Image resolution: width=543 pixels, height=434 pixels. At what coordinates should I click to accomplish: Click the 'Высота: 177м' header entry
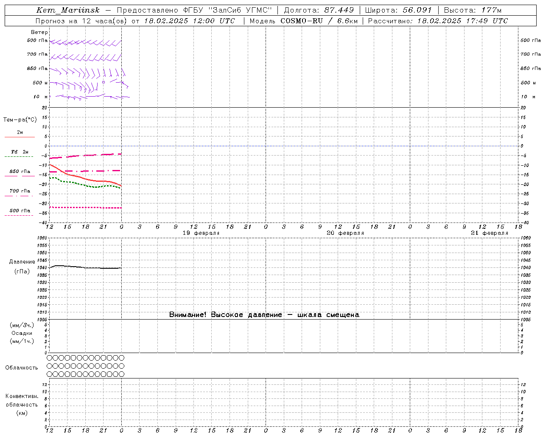(x=473, y=10)
